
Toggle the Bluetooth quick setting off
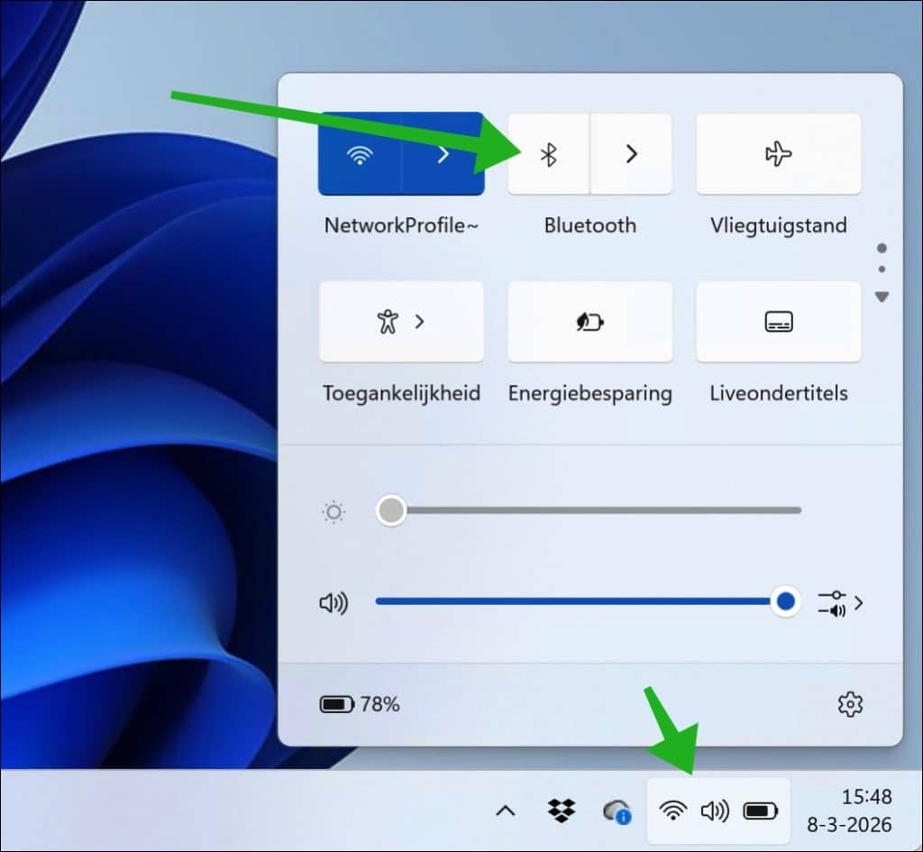pyautogui.click(x=548, y=154)
